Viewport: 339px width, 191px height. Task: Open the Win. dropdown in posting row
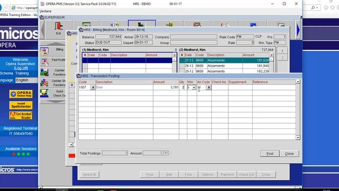pos(194,88)
